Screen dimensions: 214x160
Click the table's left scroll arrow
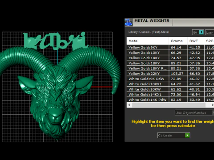coord(129,105)
